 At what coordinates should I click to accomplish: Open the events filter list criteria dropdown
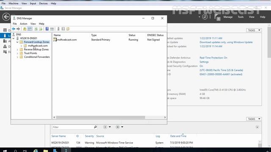click(107, 127)
